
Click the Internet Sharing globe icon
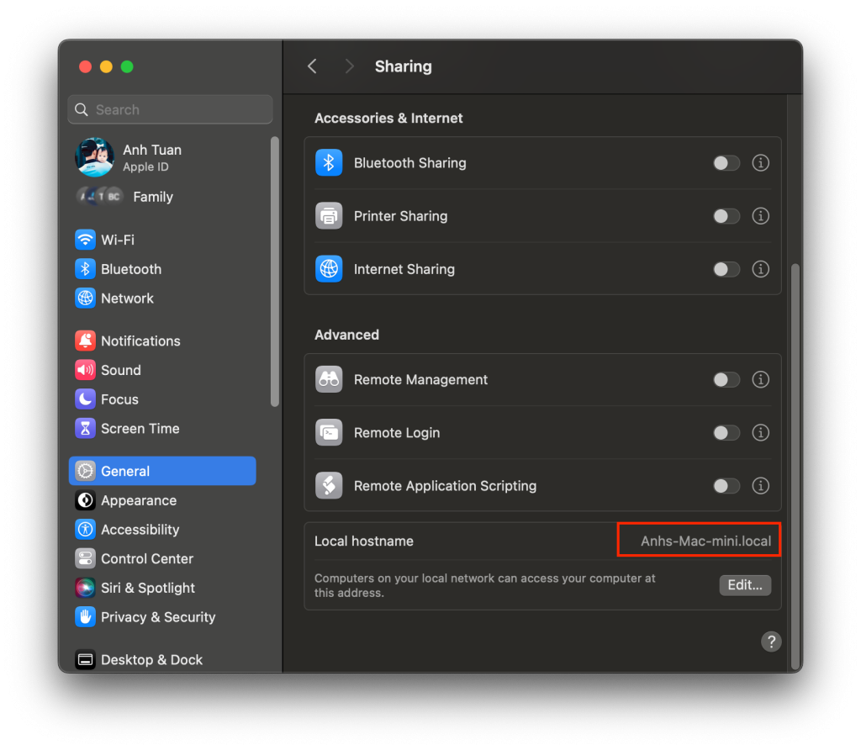coord(329,269)
